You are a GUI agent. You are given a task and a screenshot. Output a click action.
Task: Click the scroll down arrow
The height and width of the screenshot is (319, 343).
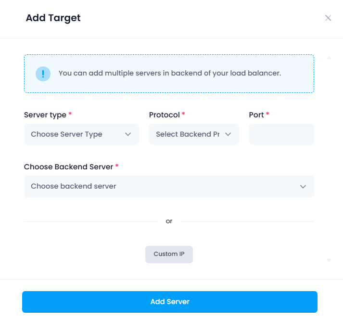[329, 260]
